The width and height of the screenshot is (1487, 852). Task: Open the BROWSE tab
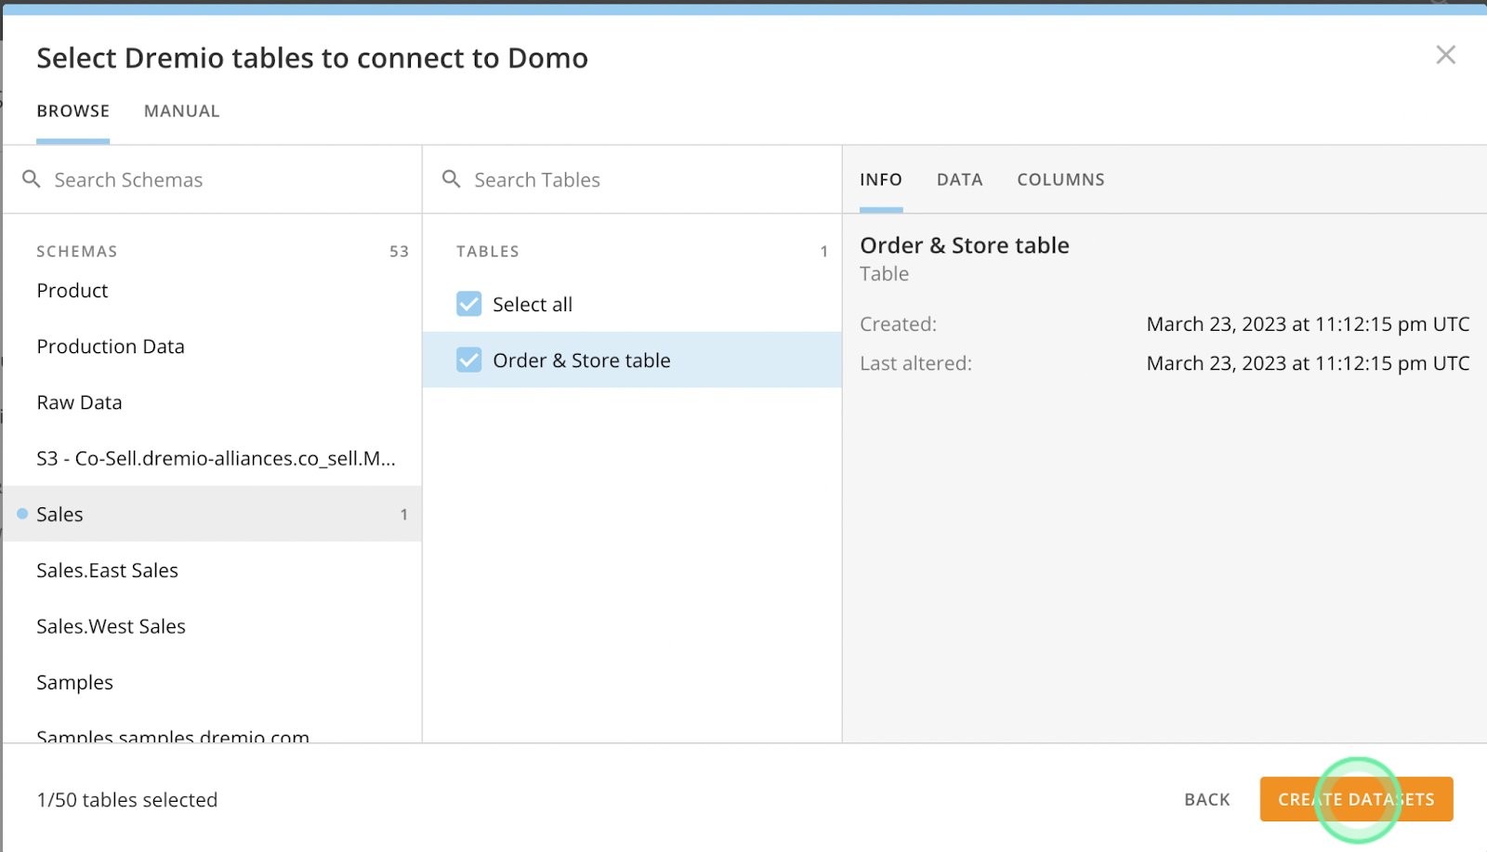click(72, 111)
